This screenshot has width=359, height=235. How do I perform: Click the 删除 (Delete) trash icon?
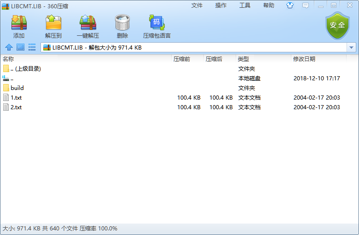(x=122, y=22)
